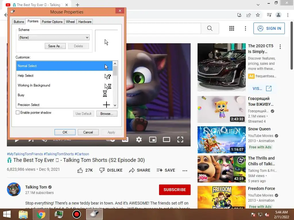294x220 pixels.
Task: Click network tray icon
Action: coord(260,215)
